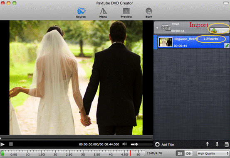Open the Preview tab

126,13
